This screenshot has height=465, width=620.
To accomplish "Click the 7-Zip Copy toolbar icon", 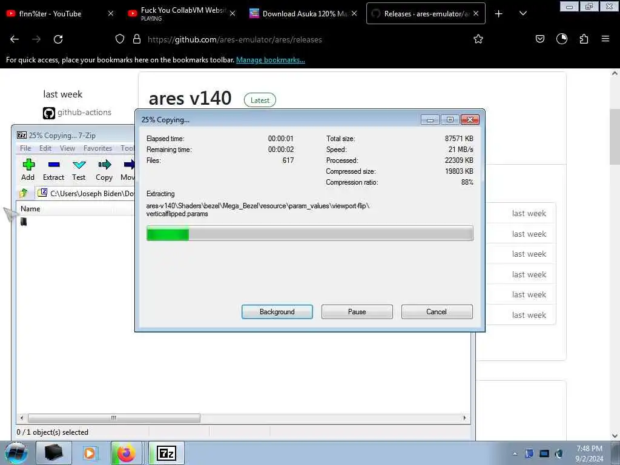I will coord(104,170).
